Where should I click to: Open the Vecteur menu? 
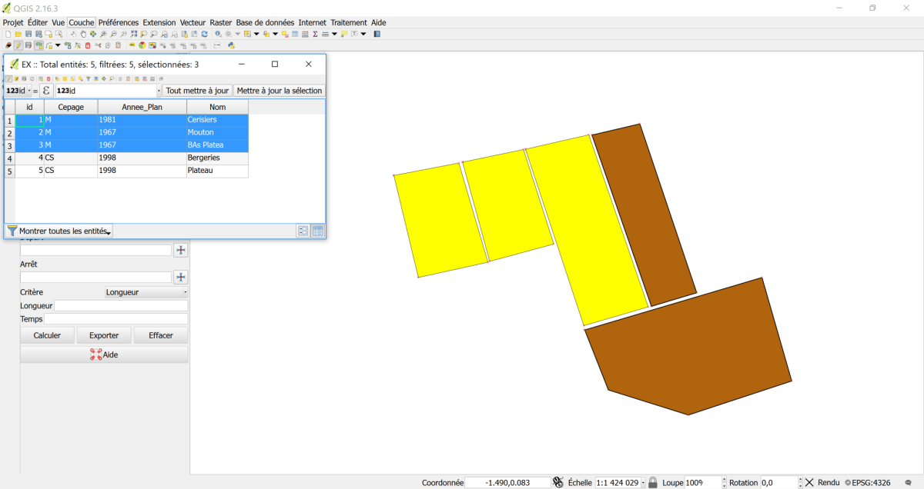pos(192,22)
